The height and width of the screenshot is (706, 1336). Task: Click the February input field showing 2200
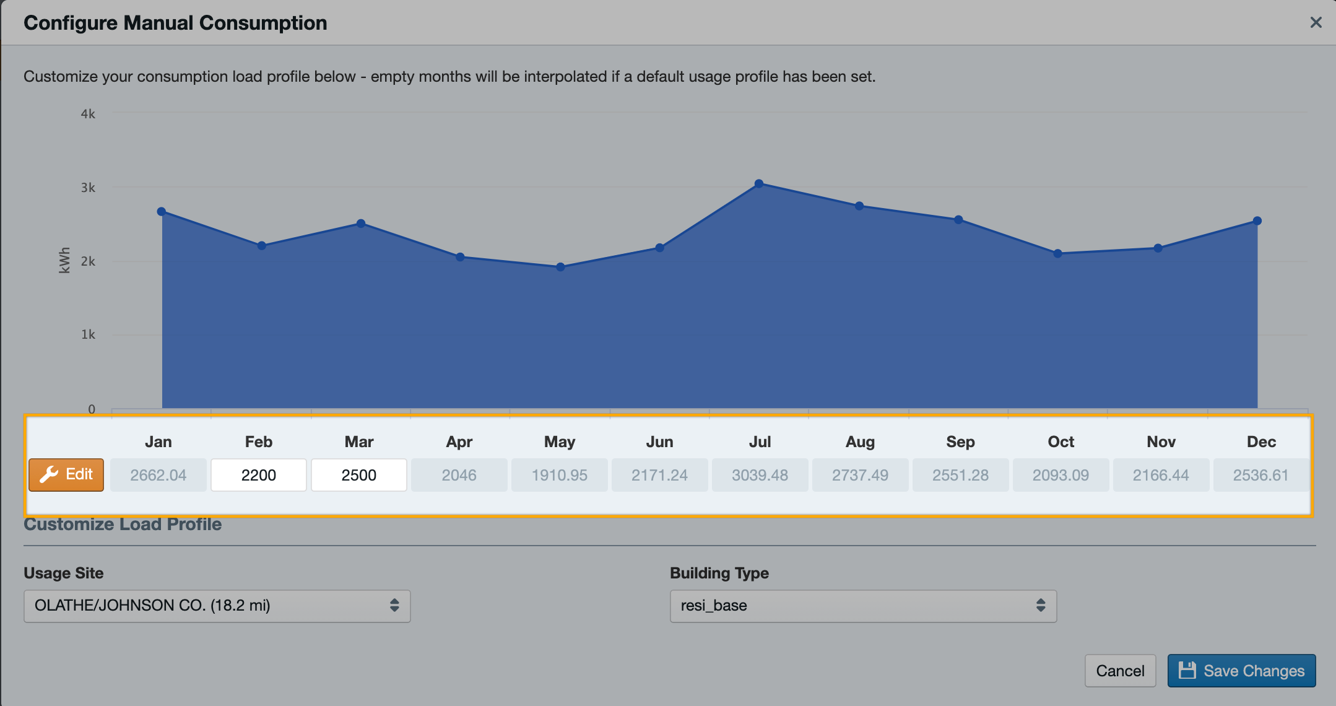[259, 475]
